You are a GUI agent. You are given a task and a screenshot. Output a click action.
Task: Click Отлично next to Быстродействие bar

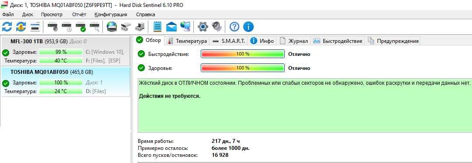pyautogui.click(x=299, y=54)
